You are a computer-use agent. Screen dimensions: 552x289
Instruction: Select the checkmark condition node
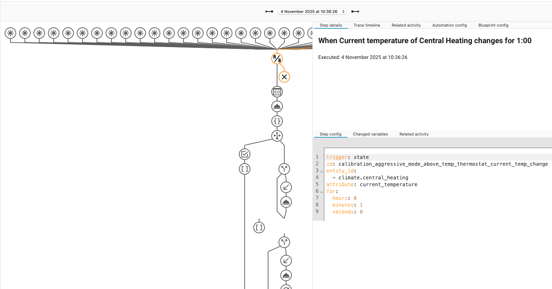coord(245,154)
